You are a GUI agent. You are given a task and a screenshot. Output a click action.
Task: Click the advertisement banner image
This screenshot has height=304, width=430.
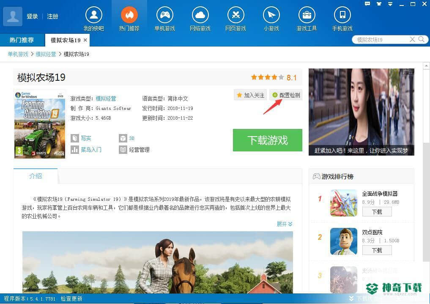pos(362,112)
